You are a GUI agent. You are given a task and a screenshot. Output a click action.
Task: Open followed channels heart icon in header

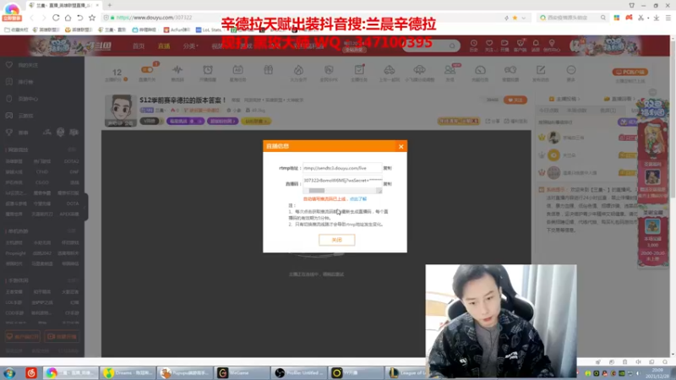coord(489,46)
